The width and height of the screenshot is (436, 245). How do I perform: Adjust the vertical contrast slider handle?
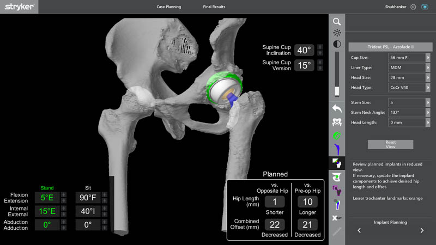tap(337, 91)
